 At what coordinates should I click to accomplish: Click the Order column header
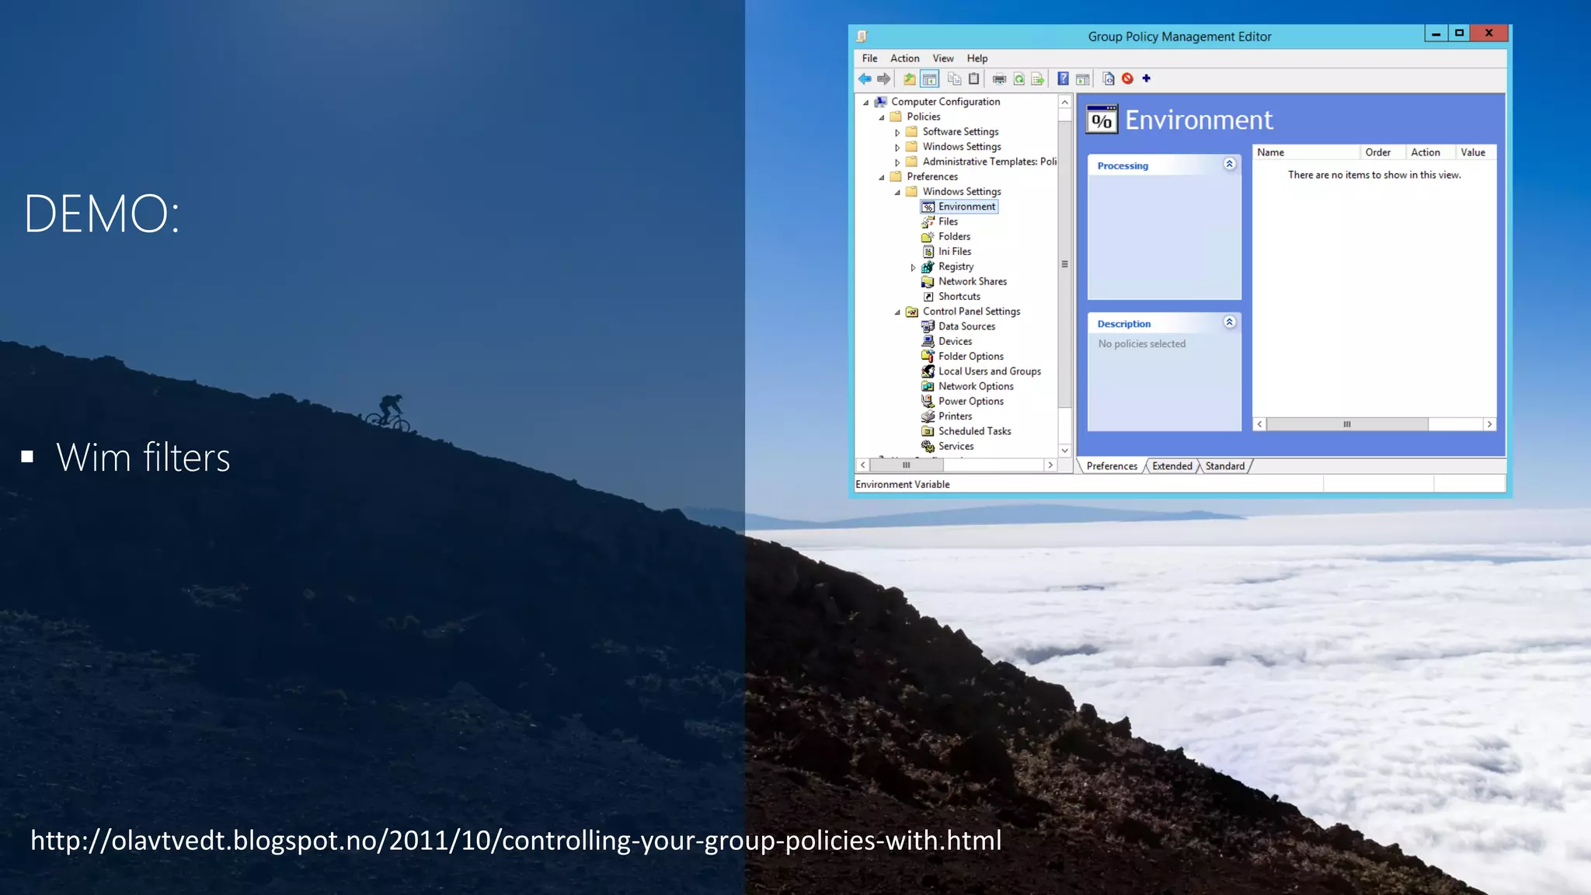tap(1382, 152)
